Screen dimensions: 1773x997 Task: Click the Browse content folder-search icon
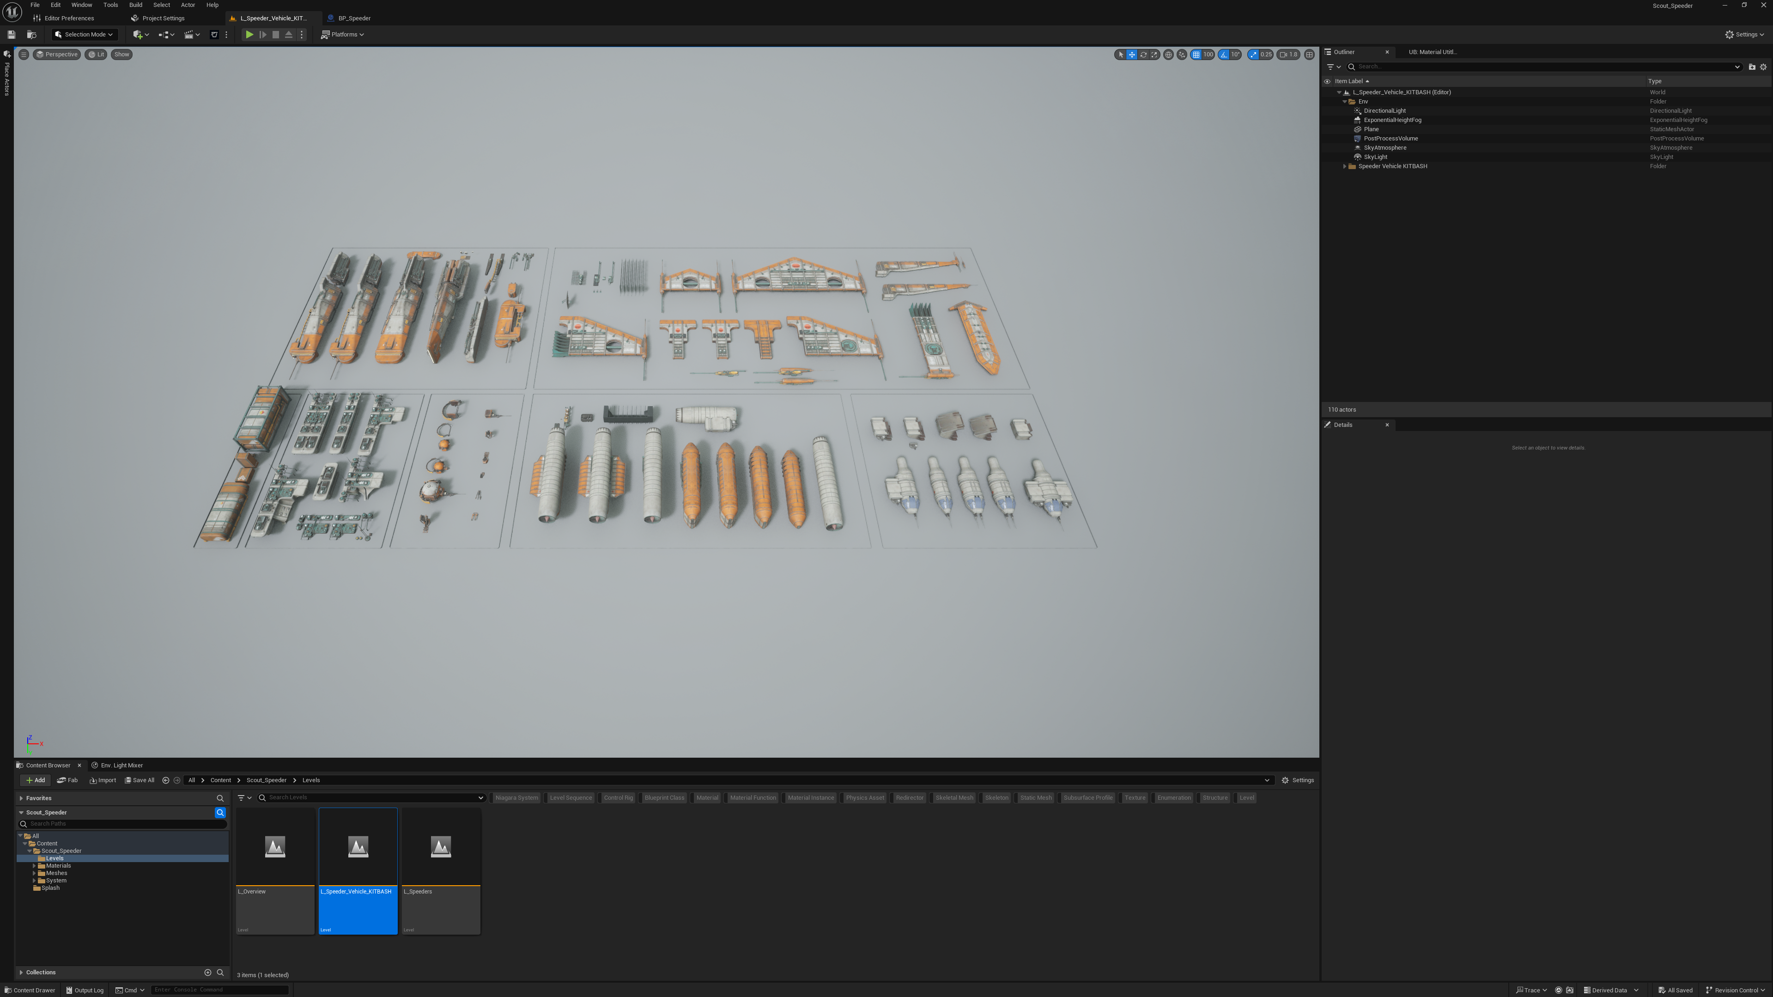click(x=31, y=35)
